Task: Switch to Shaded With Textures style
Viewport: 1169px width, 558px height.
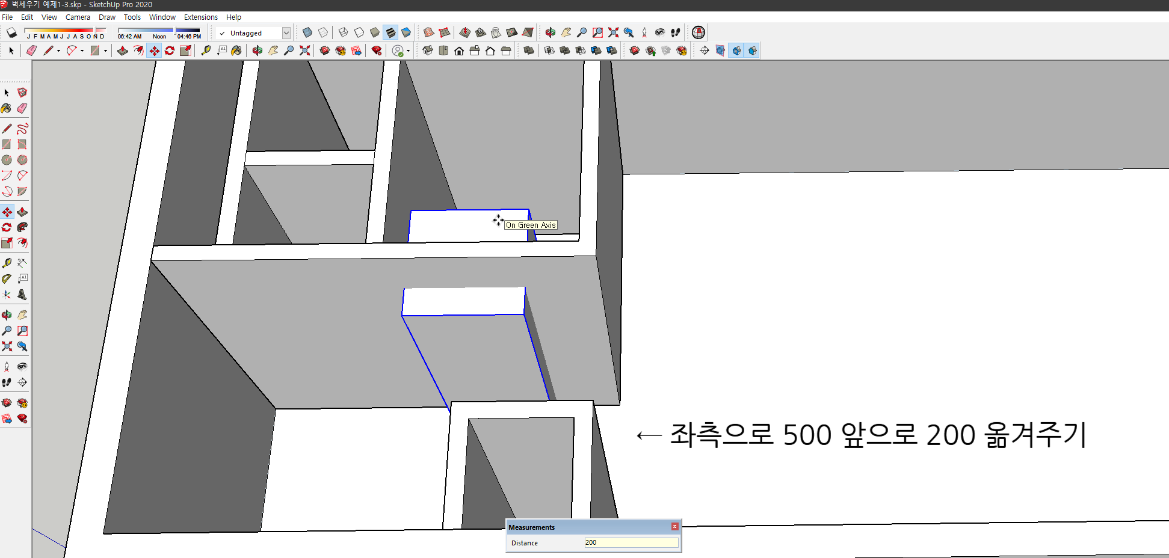Action: 390,32
